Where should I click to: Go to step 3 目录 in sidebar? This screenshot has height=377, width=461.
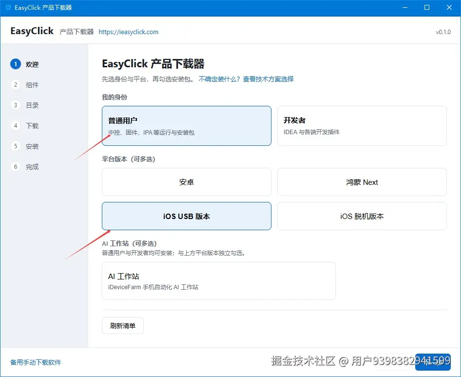click(25, 105)
